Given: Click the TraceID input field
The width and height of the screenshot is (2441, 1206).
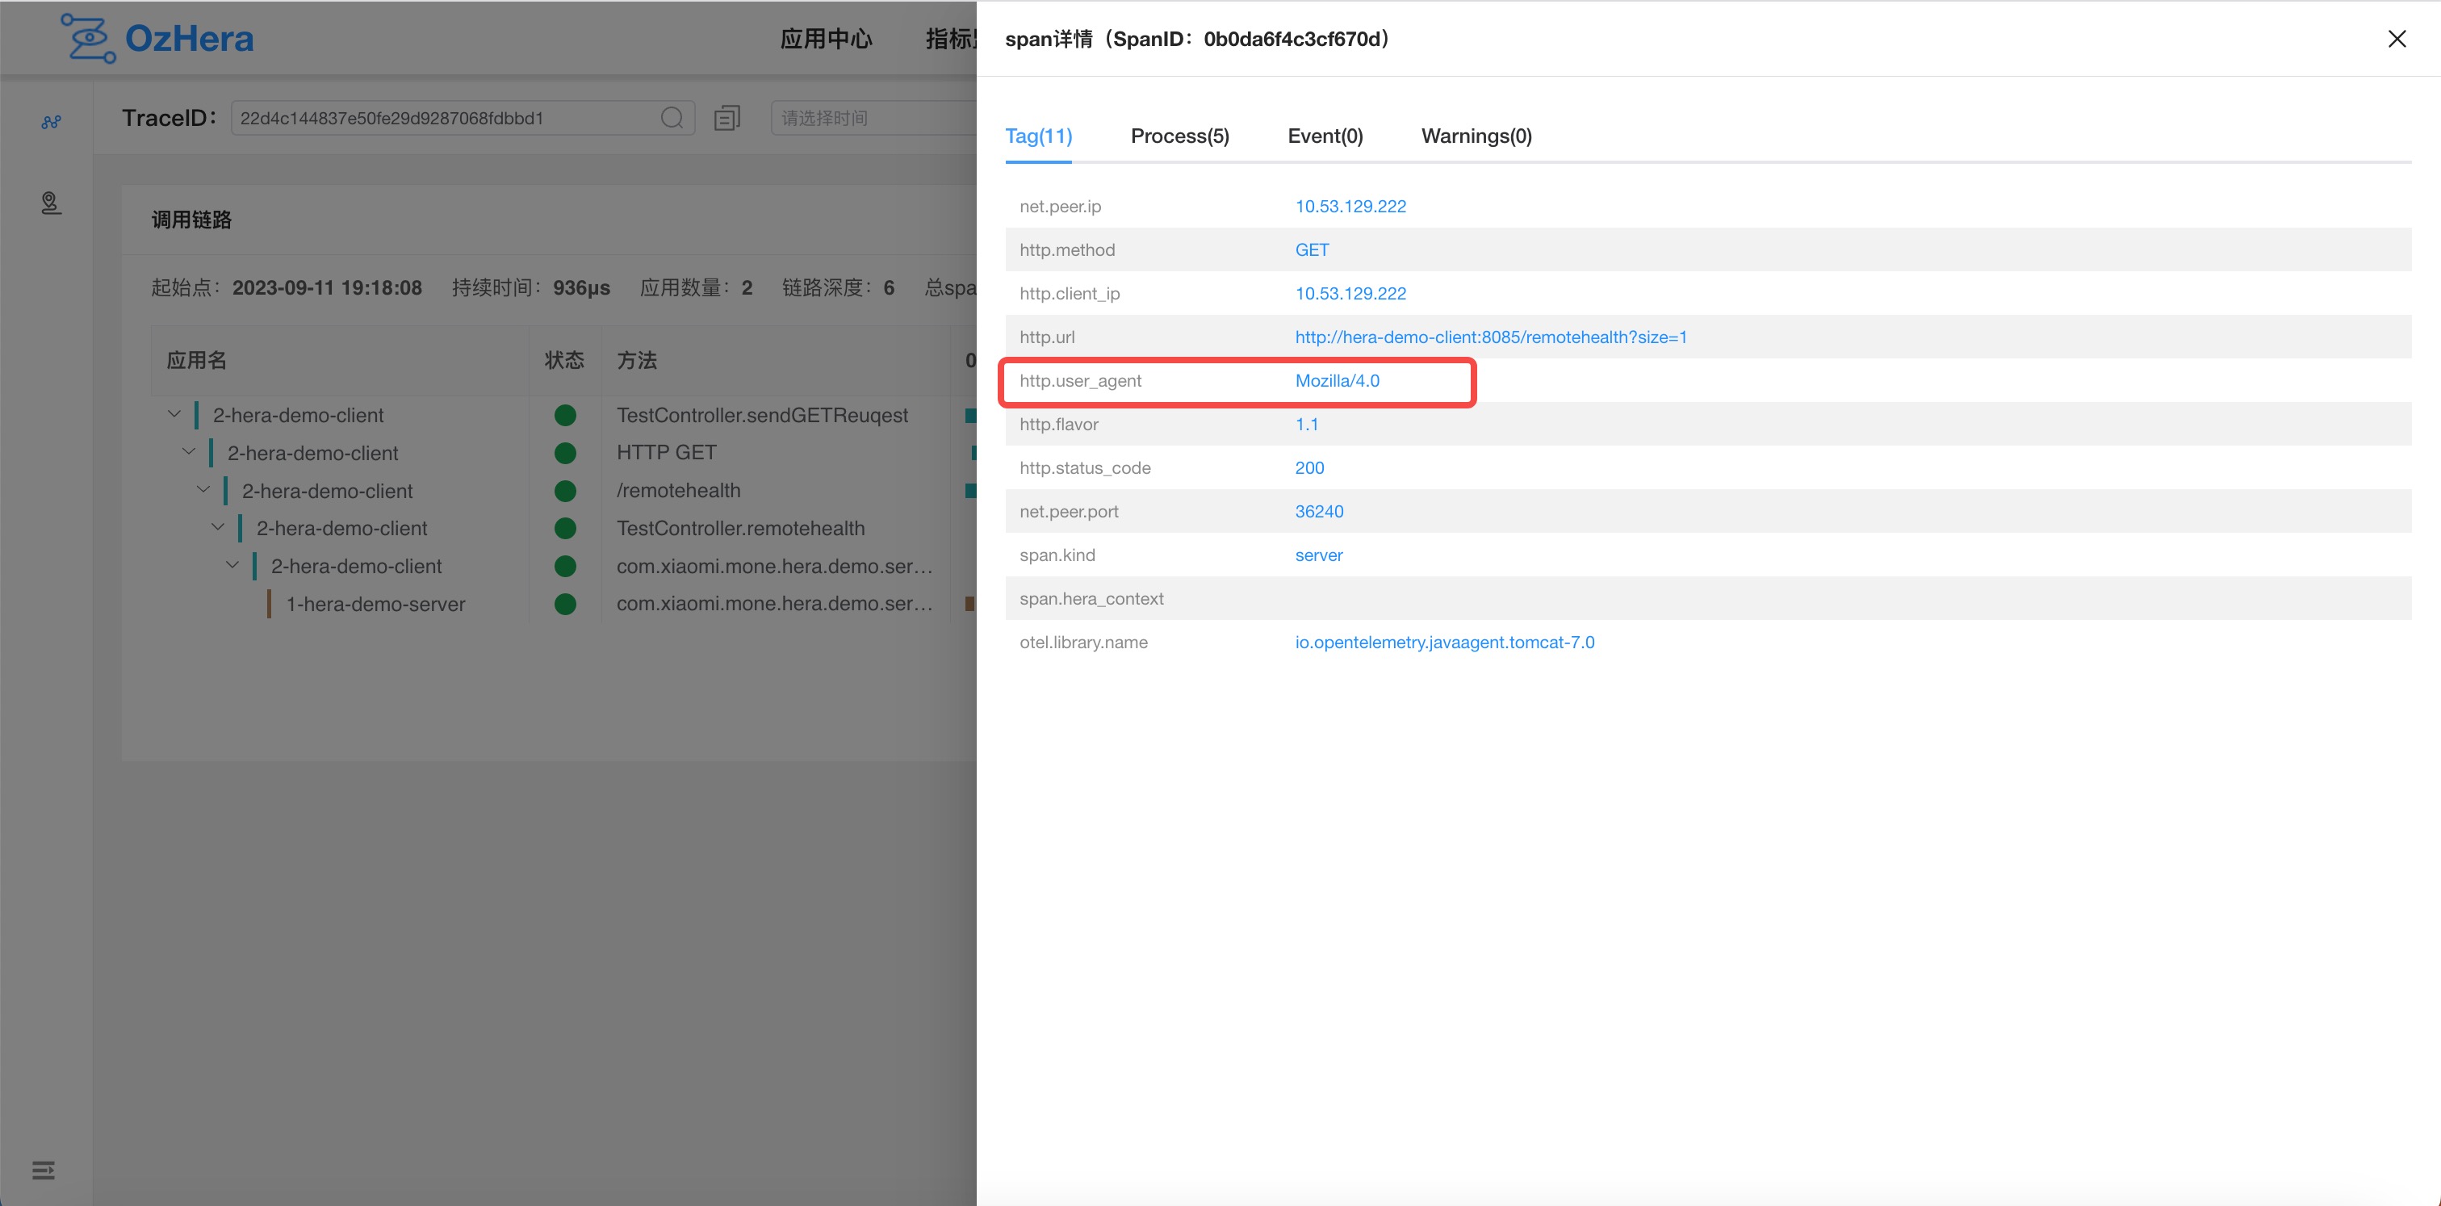Looking at the screenshot, I should pos(463,118).
